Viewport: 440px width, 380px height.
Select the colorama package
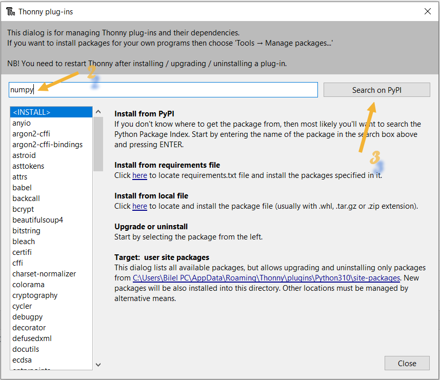51,285
